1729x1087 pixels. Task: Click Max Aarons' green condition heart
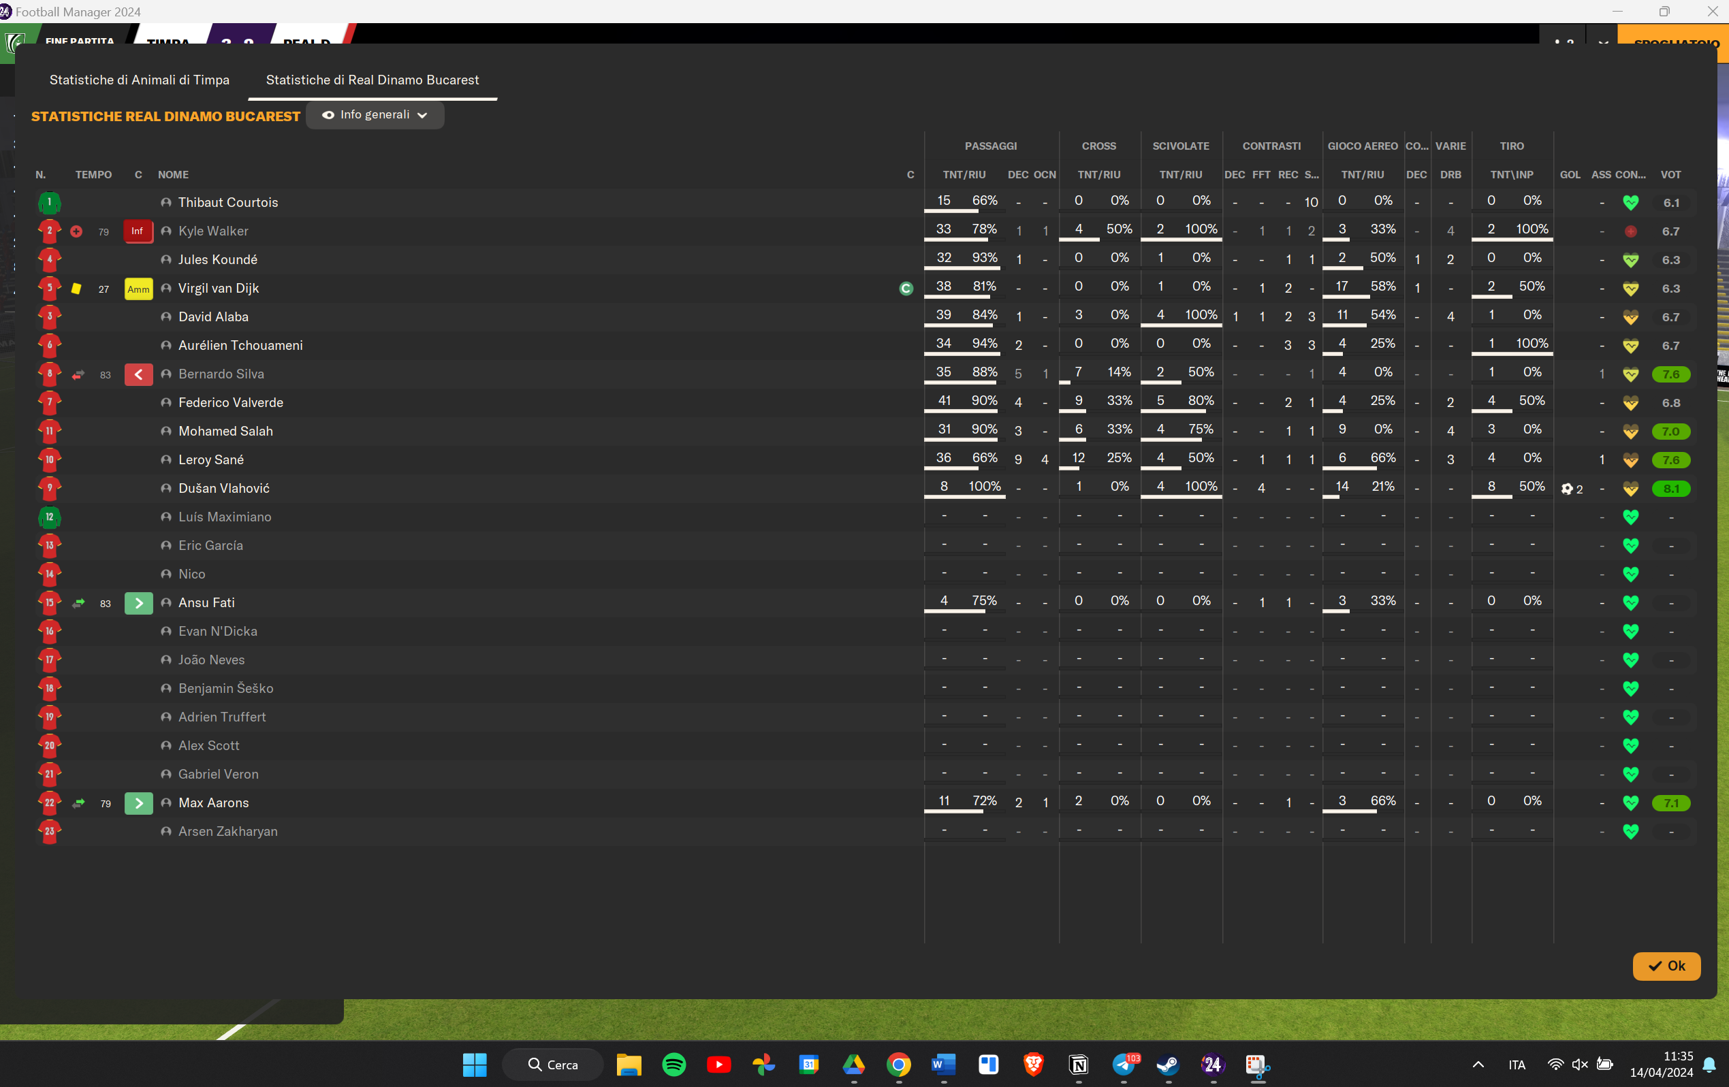pos(1631,803)
